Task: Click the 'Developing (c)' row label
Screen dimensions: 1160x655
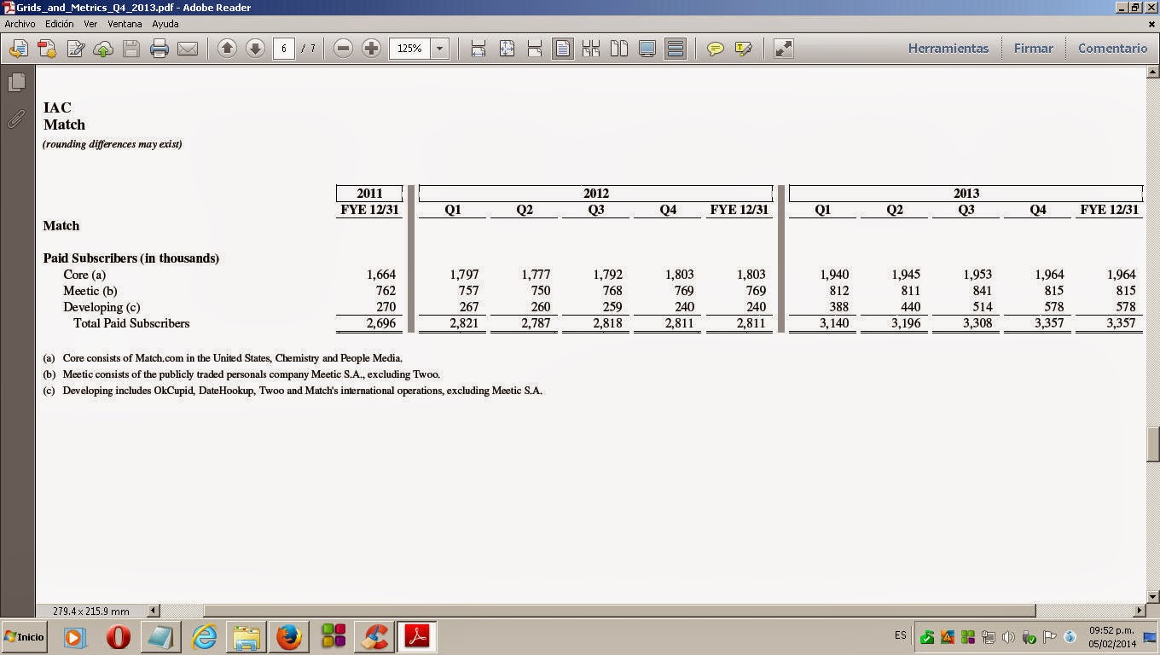Action: coord(101,307)
